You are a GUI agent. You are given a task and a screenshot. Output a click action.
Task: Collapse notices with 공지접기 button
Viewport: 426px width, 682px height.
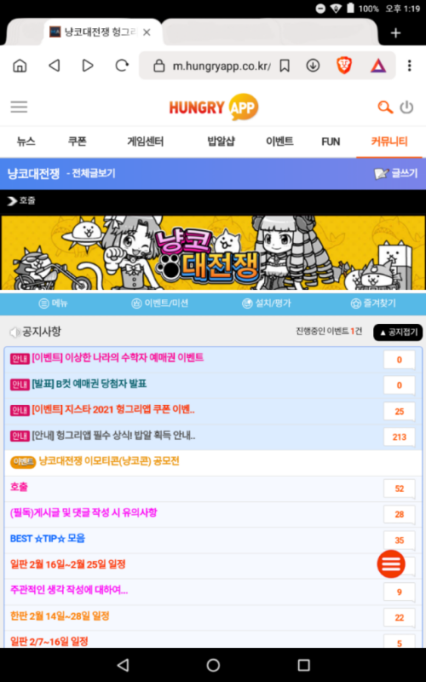pyautogui.click(x=398, y=332)
